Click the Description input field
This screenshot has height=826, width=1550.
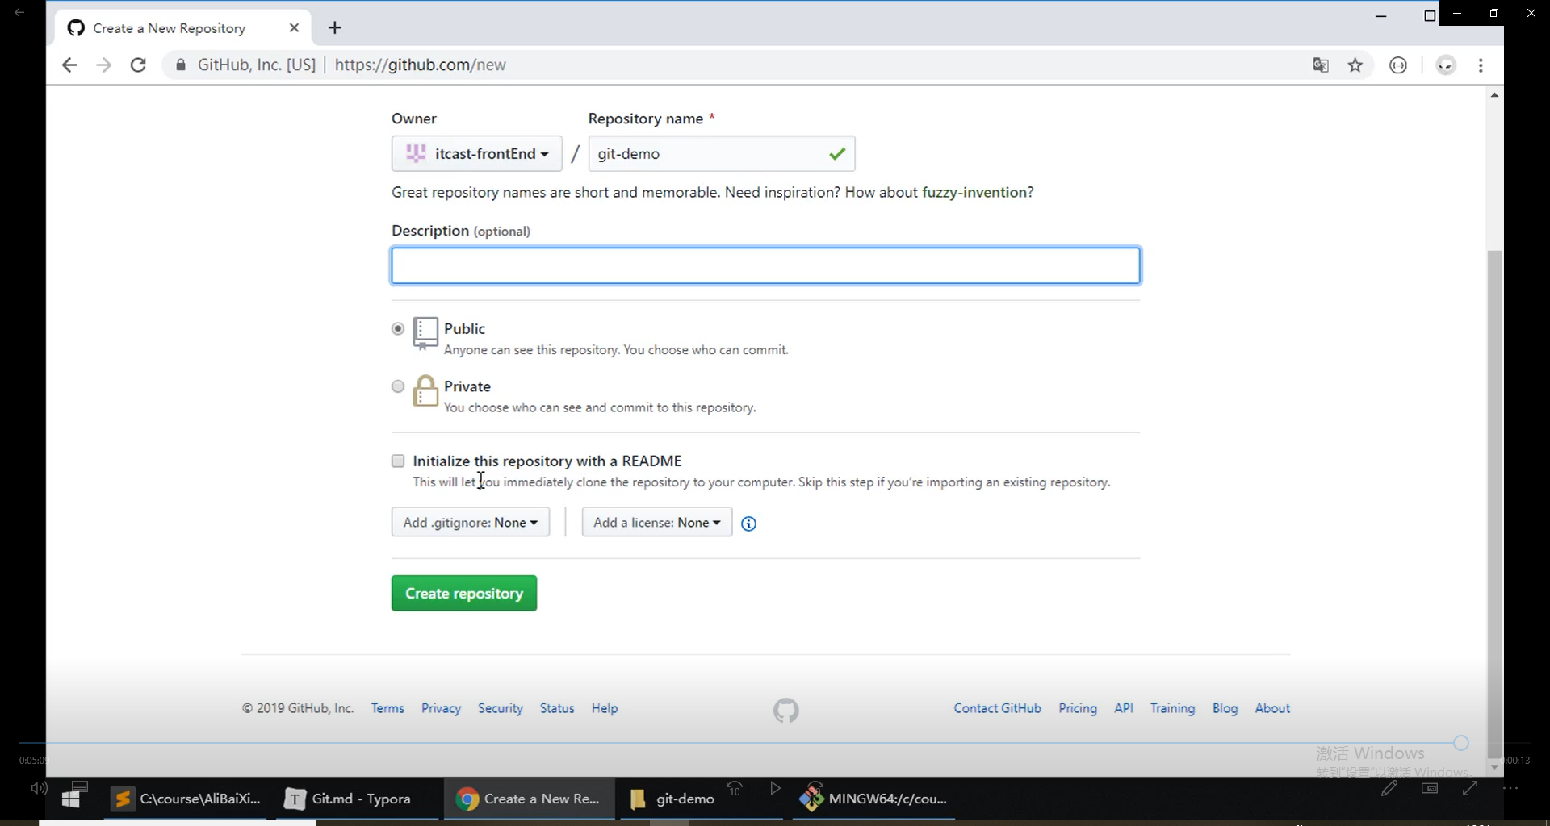[x=765, y=265]
